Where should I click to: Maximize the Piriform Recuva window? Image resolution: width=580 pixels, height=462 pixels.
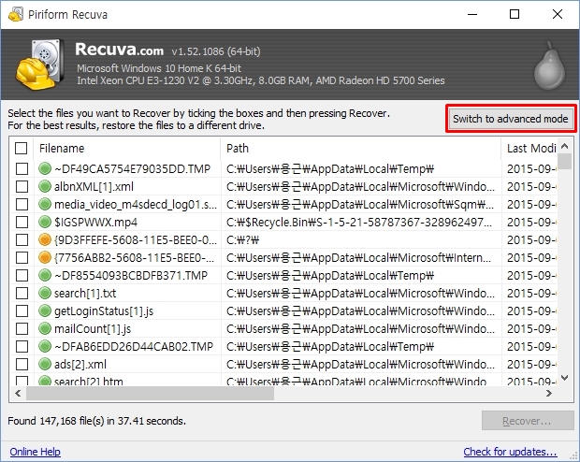point(515,14)
